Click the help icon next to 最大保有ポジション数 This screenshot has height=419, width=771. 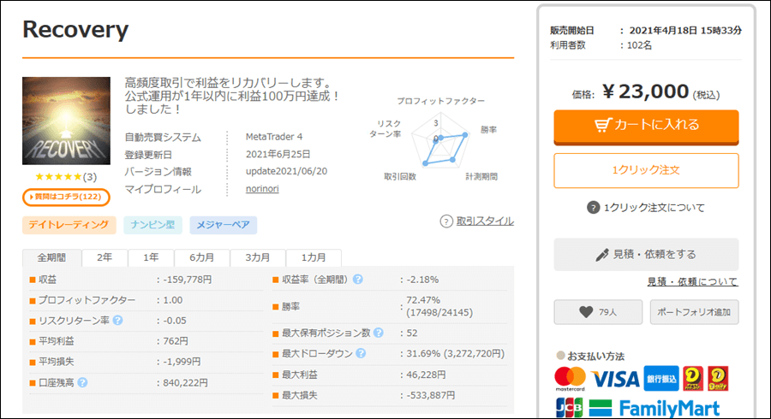coord(378,333)
